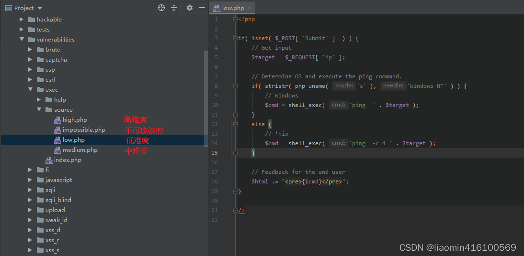Screen dimensions: 524x256
Task: Expand the upload folder arrow
Action: click(x=30, y=210)
